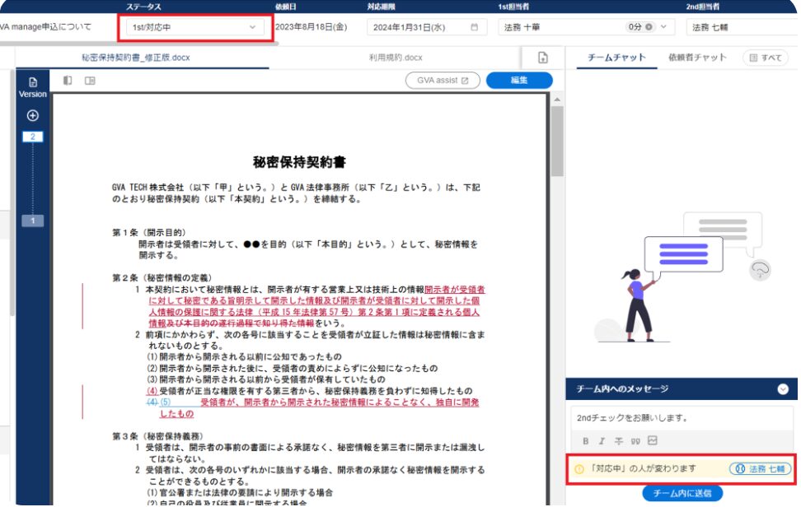801x507 pixels.
Task: Click the すべて filter button
Action: coord(766,58)
